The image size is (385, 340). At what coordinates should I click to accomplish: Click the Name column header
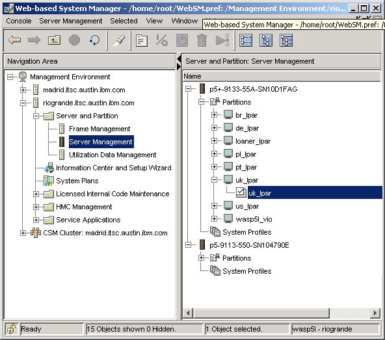pos(282,76)
